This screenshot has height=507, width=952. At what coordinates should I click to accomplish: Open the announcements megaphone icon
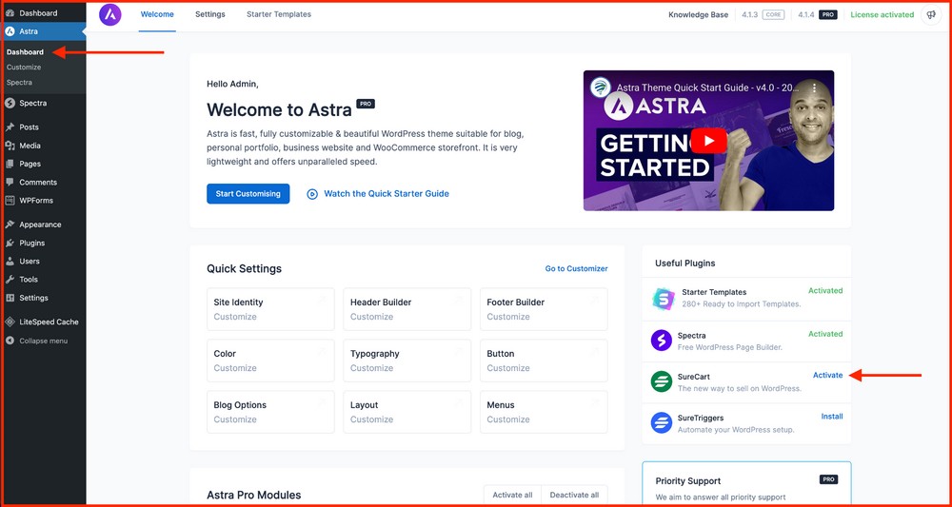[931, 15]
